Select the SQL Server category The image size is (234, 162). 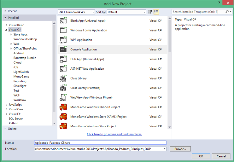(16, 119)
